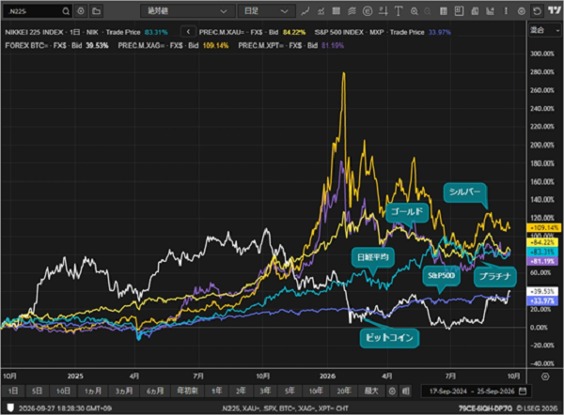Click the add comparison chart icon
The image size is (564, 415).
[x=321, y=11]
